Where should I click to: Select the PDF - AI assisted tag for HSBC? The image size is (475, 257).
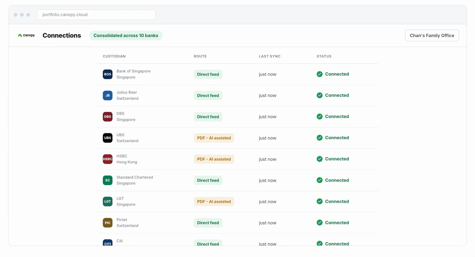(214, 159)
